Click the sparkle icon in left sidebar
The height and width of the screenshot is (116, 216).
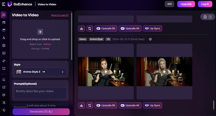tap(4, 61)
